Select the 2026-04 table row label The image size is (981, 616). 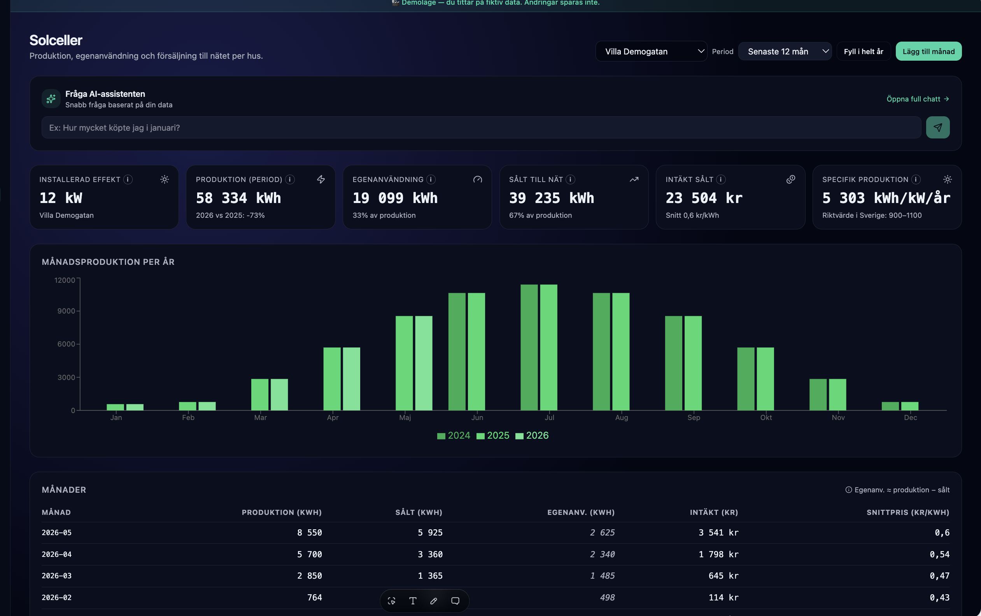pos(57,554)
